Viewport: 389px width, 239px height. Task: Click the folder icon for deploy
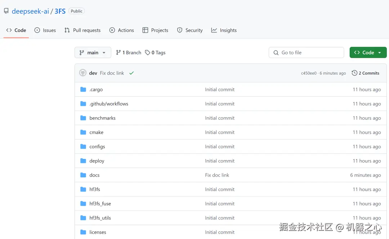point(83,161)
